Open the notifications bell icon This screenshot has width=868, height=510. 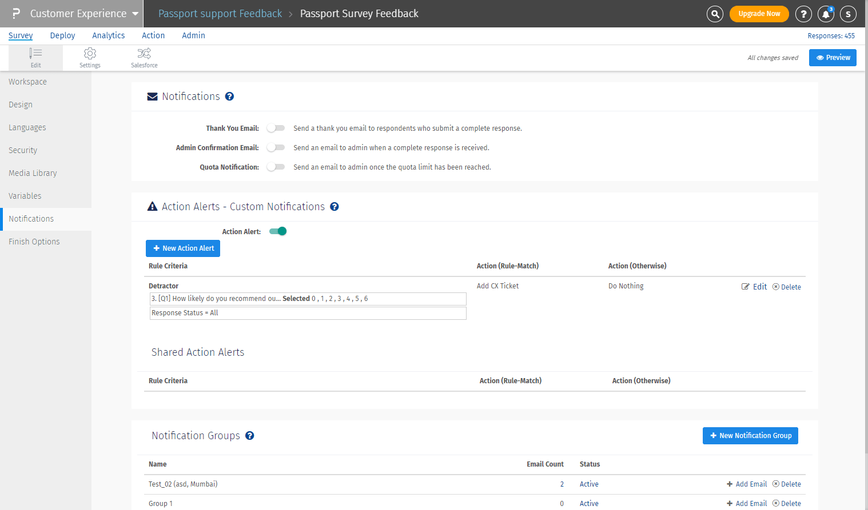pos(826,14)
